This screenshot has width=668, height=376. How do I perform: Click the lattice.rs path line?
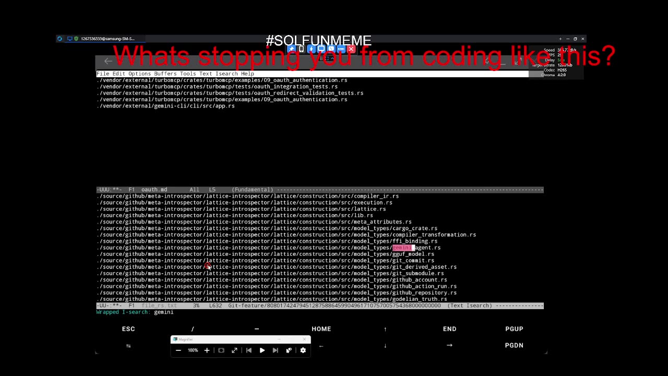tap(241, 209)
